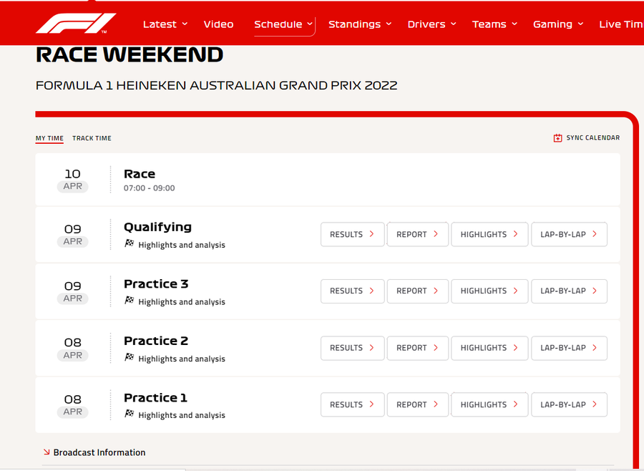
Task: Click Practice 1 Highlights and analysis link
Action: (182, 415)
